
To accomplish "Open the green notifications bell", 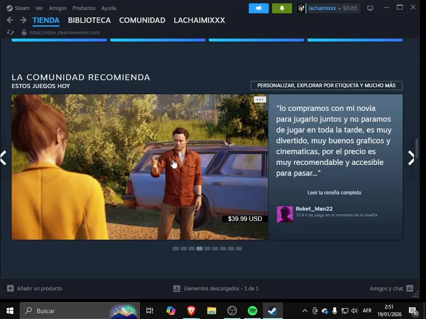I will [282, 8].
